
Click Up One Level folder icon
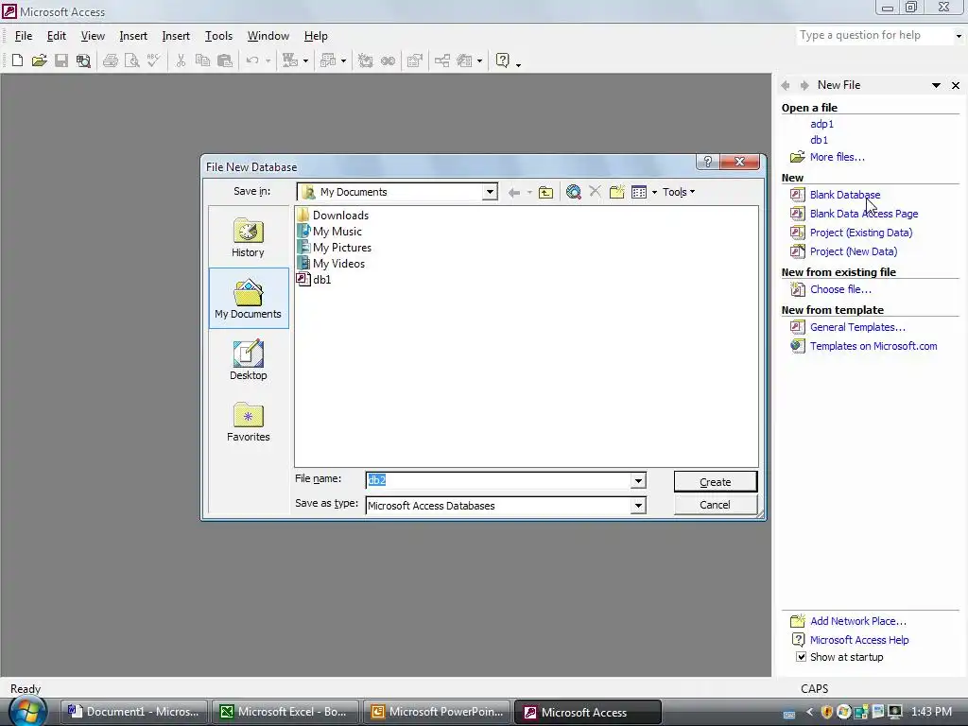[x=545, y=192]
